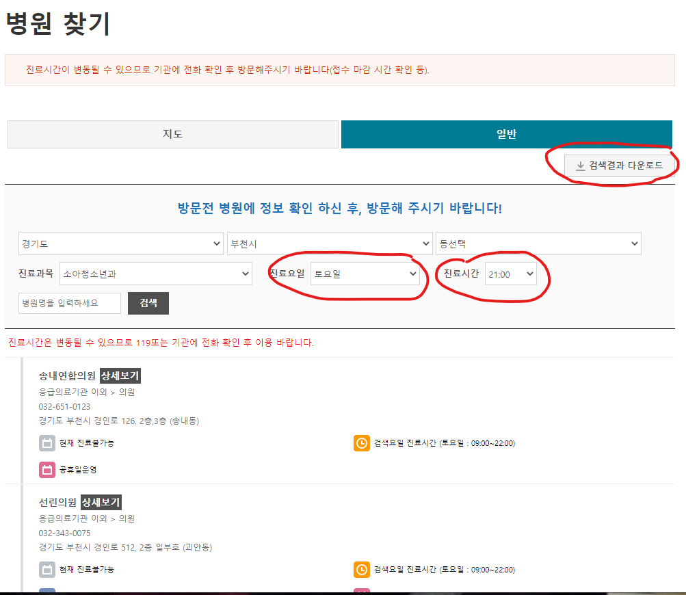Click the clock icon beside 송내연합의원 Saturday hours
686x595 pixels.
point(362,443)
